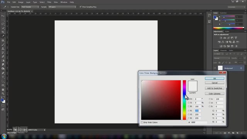
Task: Click the lock icon on Background layer
Action: [241, 68]
